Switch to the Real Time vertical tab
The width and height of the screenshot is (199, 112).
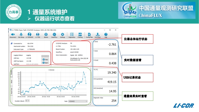(x=11, y=90)
